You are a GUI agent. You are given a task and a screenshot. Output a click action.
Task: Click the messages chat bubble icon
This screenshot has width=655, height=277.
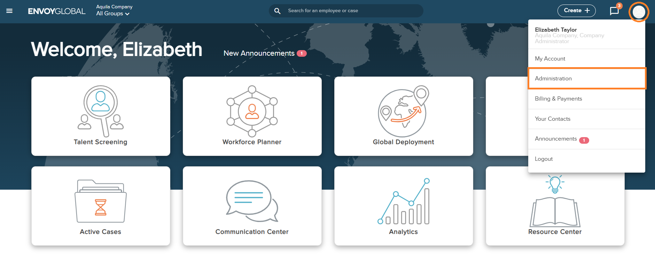click(x=614, y=11)
